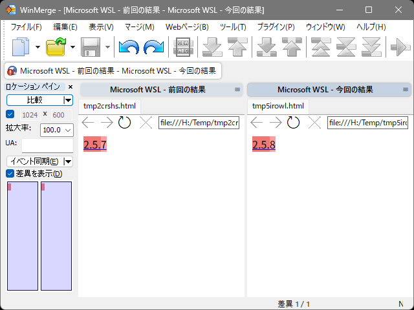Click the 2.5.8 link
Image resolution: width=414 pixels, height=310 pixels.
[x=263, y=145]
